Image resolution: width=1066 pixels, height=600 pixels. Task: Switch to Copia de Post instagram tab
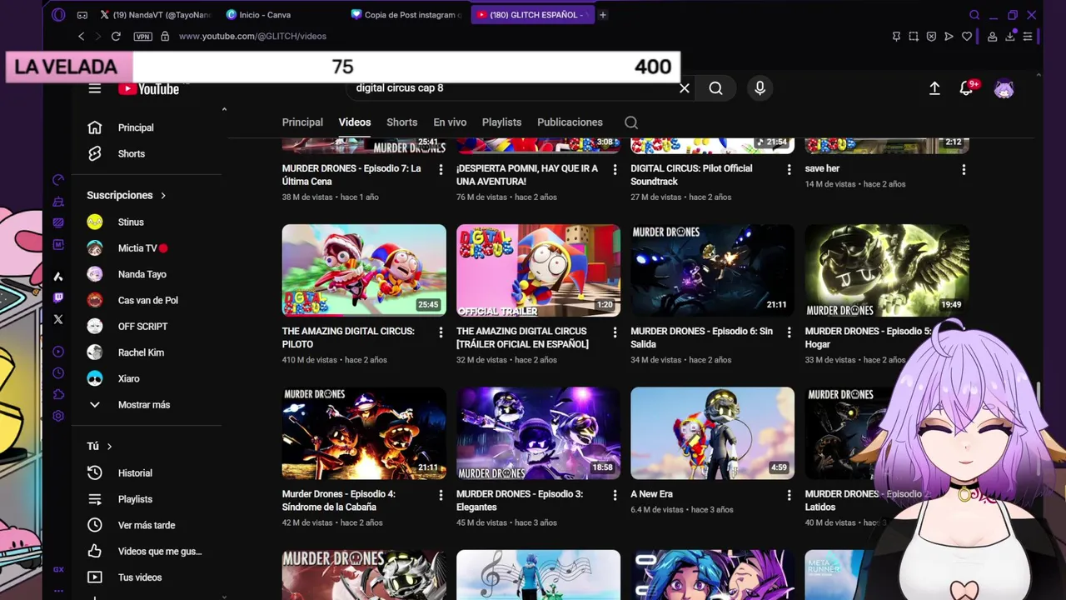coord(406,14)
